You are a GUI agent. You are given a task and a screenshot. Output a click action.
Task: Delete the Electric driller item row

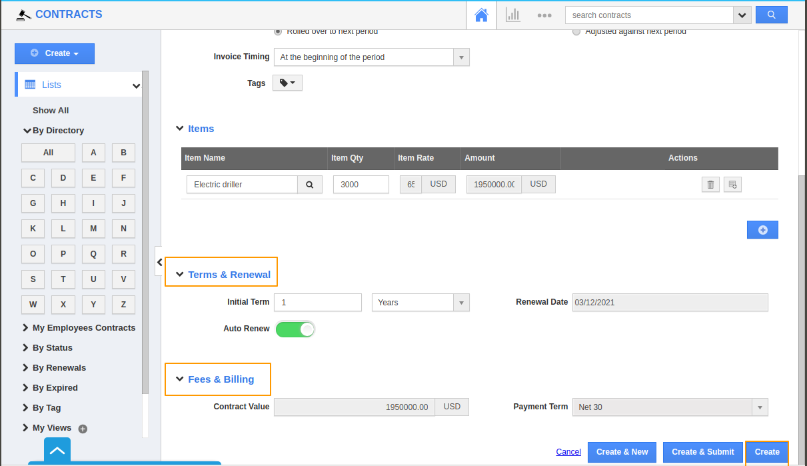click(710, 185)
